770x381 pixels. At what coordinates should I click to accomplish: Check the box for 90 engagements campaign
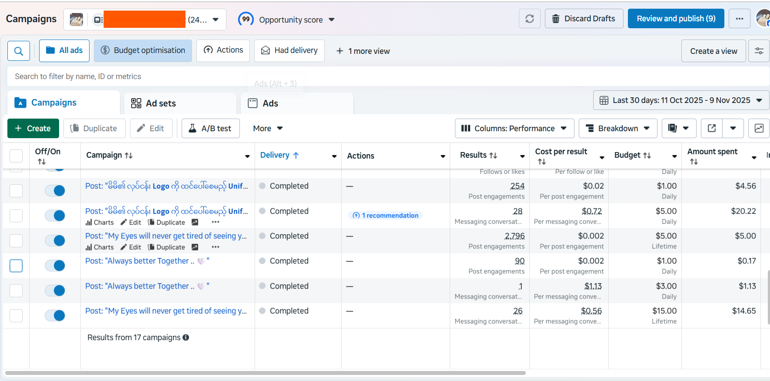[16, 265]
